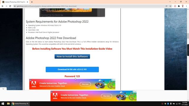
Task: Click Adobe logo in the in-page ad
Action: (x=34, y=84)
